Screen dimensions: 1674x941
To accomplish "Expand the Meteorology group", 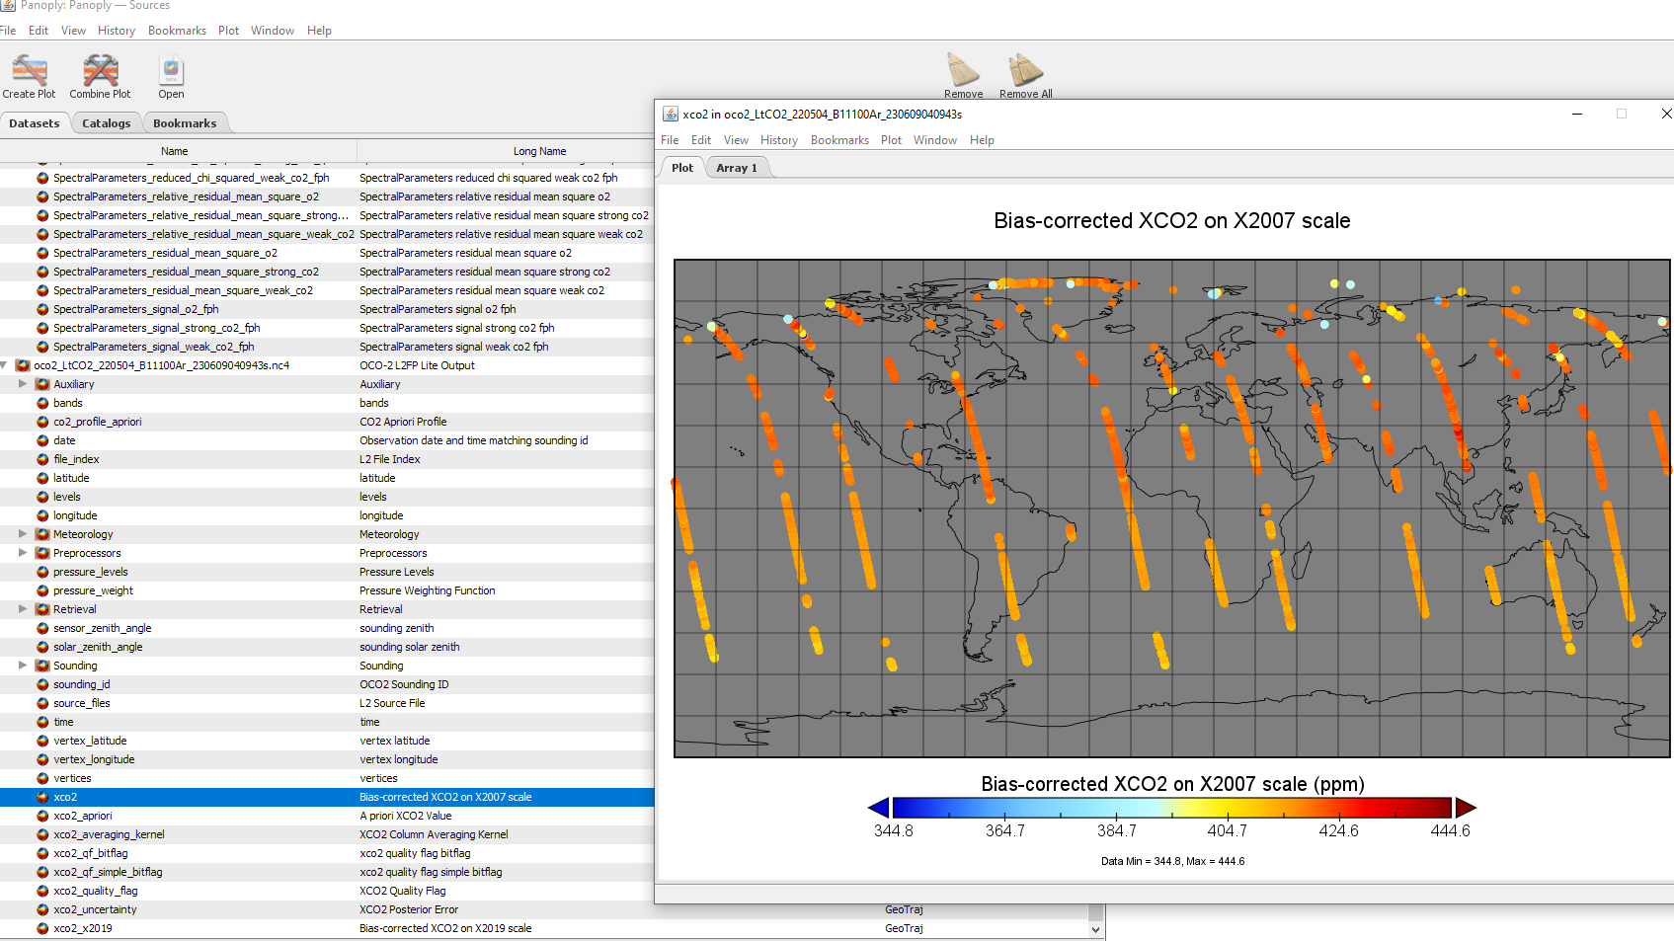I will pyautogui.click(x=23, y=534).
